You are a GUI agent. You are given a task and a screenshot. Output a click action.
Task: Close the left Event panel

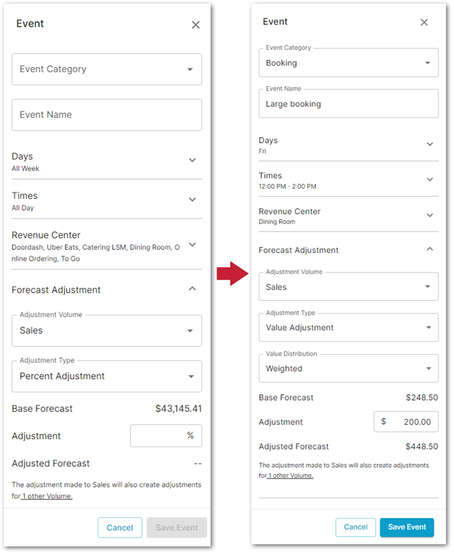point(195,25)
